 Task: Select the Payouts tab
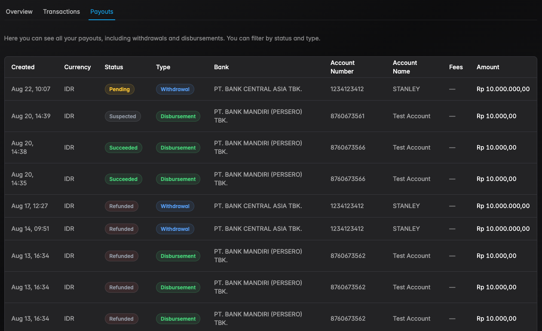coord(101,12)
